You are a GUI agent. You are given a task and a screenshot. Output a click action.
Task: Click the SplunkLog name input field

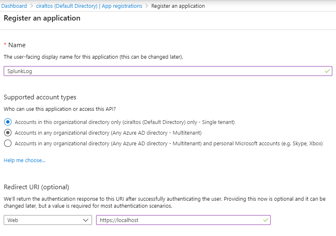[168, 71]
